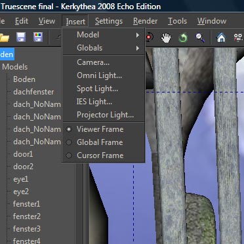Choose Projector Light... from the menu
Screen dimensions: 244x244
(x=104, y=115)
